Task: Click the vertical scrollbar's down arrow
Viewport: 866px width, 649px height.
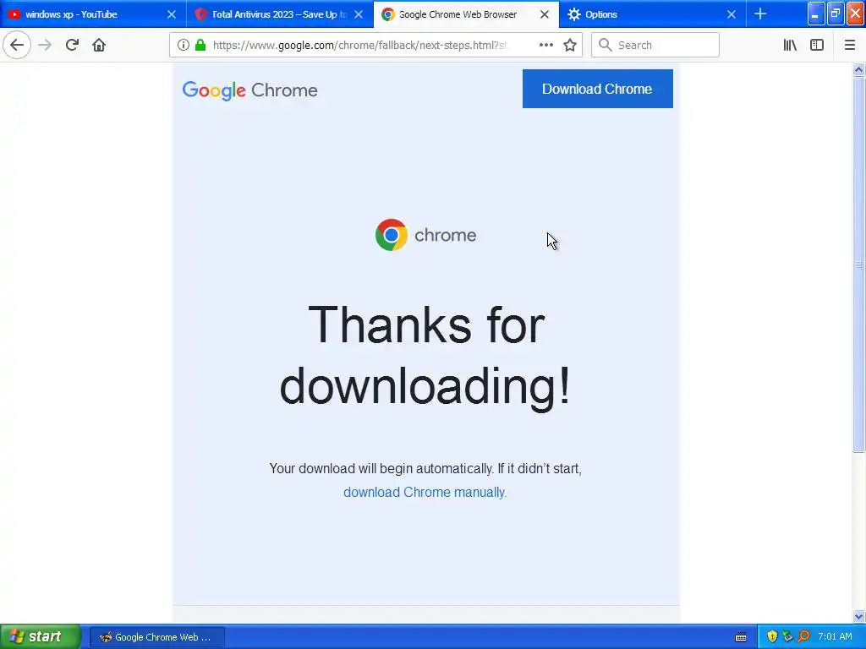Action: tap(858, 616)
